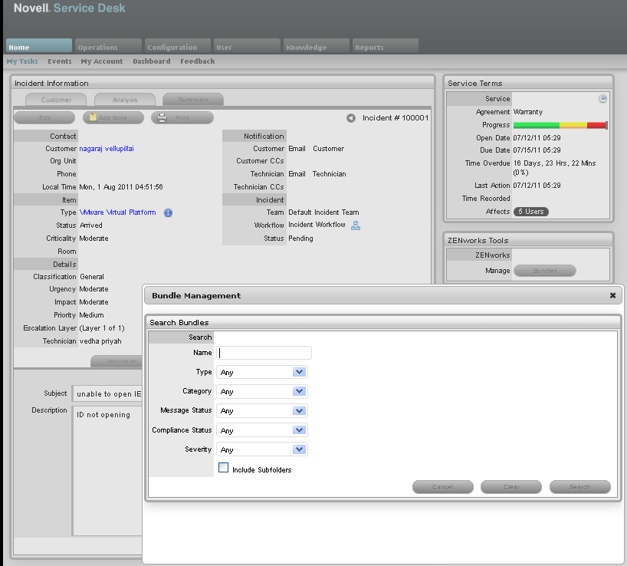Open the Type dropdown in Search Bundles

pyautogui.click(x=299, y=372)
